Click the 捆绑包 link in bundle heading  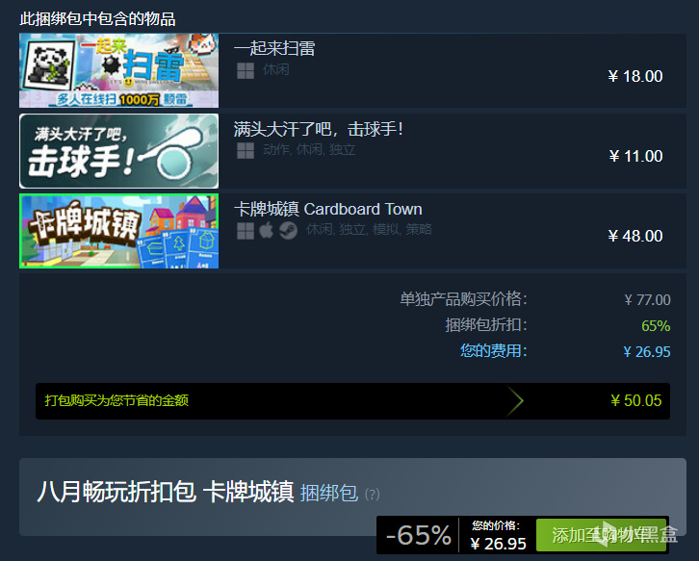[329, 494]
